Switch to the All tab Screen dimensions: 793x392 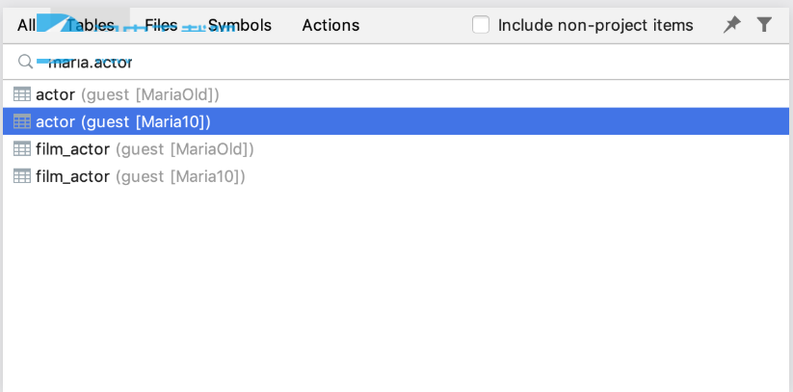26,25
